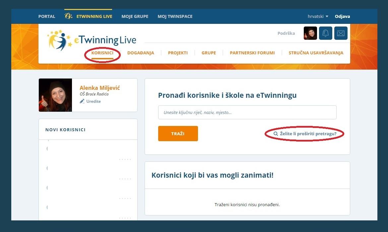Open the messages envelope icon
The image size is (388, 232).
point(341,33)
